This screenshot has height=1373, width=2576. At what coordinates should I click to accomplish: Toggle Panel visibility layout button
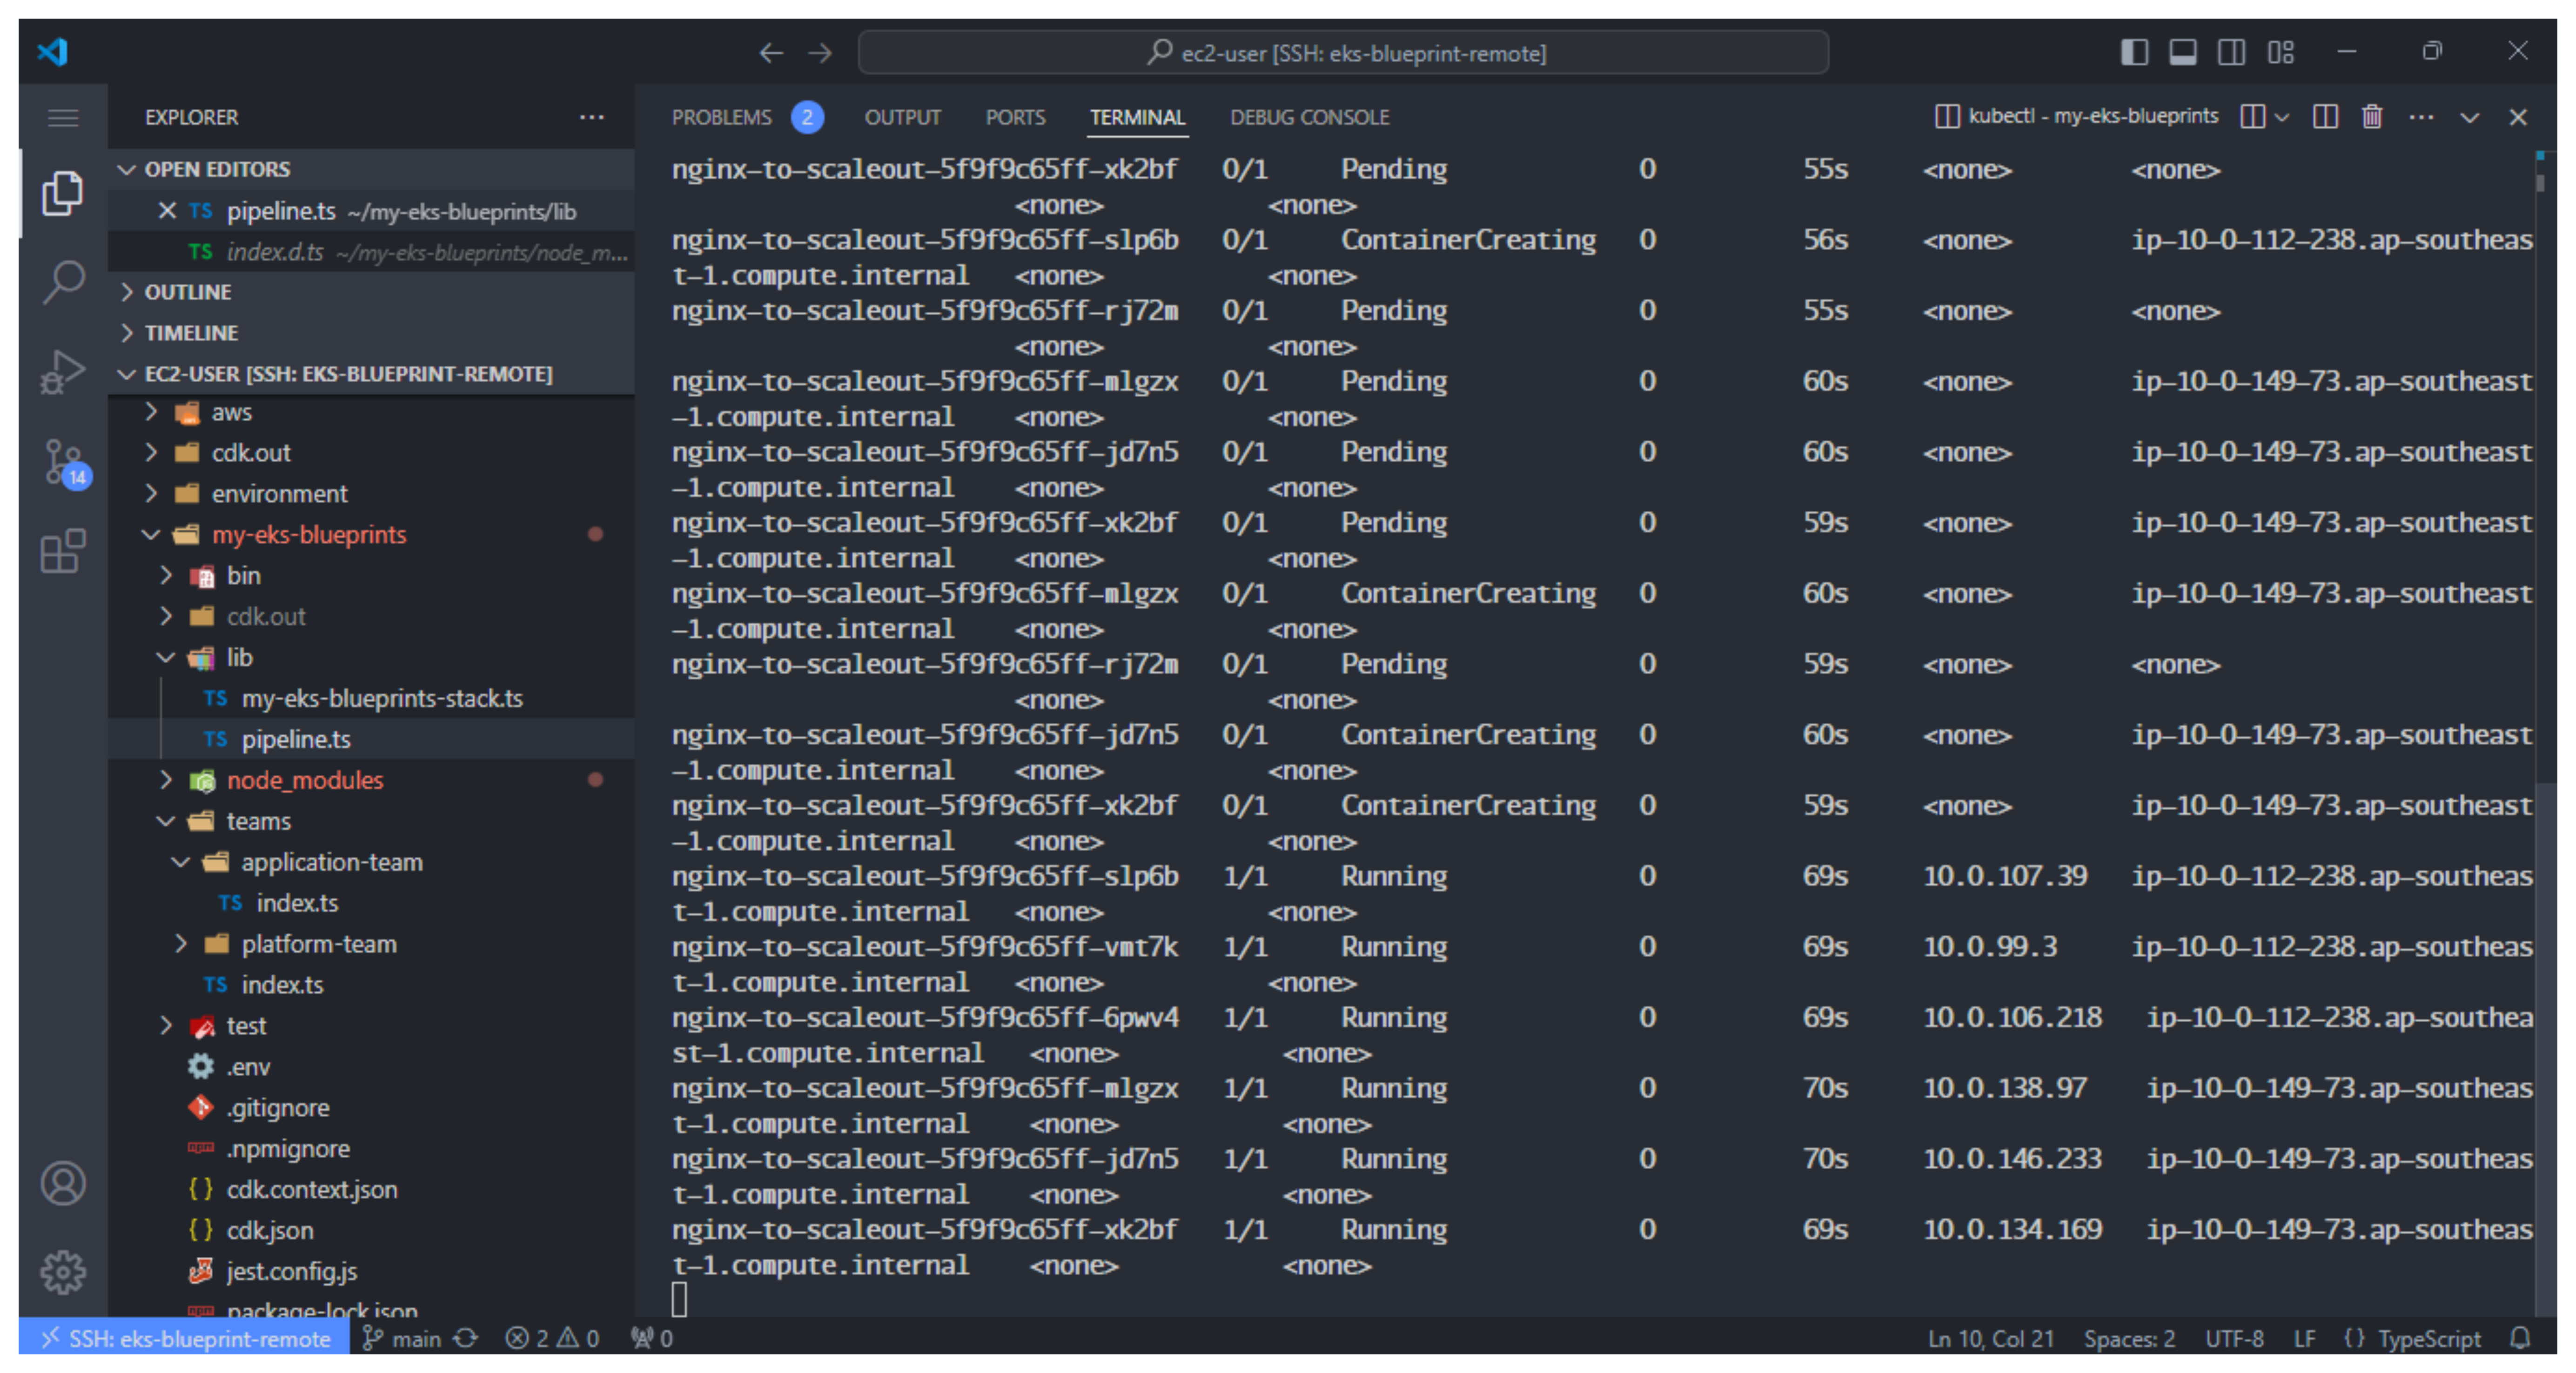pyautogui.click(x=2183, y=52)
